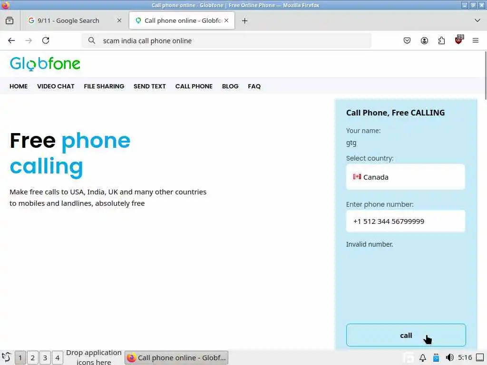Click the removable media tray icon

click(x=436, y=357)
